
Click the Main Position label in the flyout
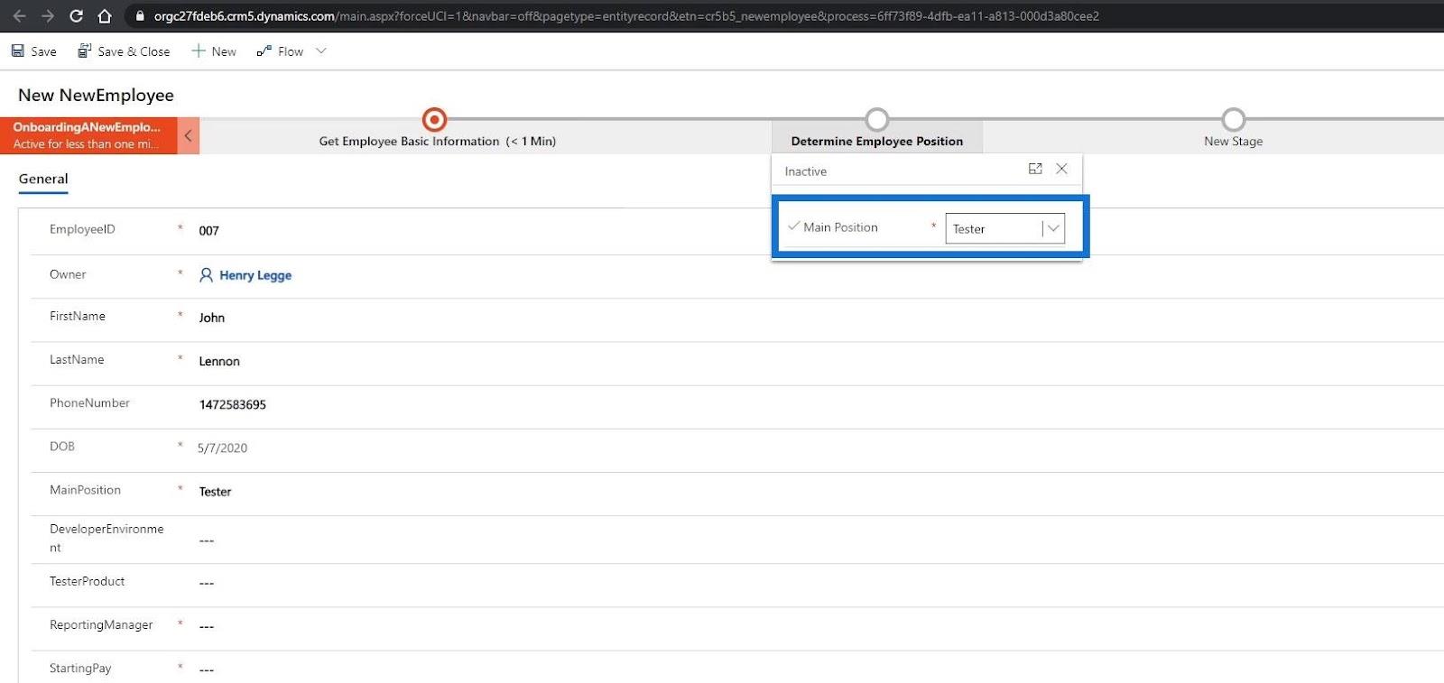[x=840, y=227]
